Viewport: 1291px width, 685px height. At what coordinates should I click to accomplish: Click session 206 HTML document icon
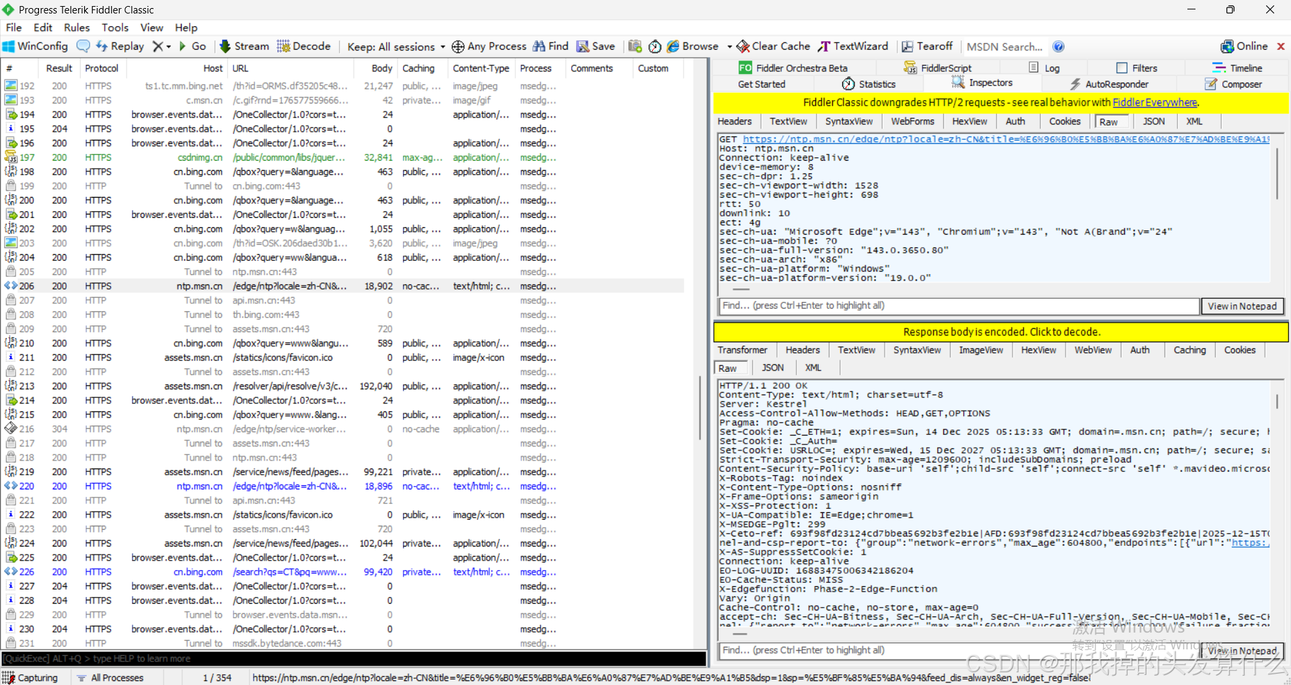[x=11, y=286]
